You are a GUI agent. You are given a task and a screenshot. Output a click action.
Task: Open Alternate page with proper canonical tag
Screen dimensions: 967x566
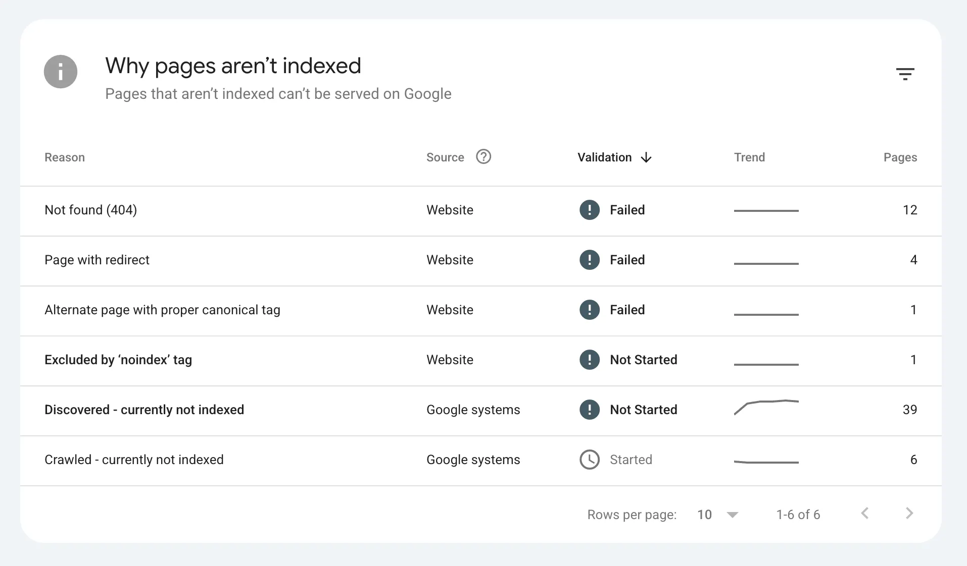481,311
